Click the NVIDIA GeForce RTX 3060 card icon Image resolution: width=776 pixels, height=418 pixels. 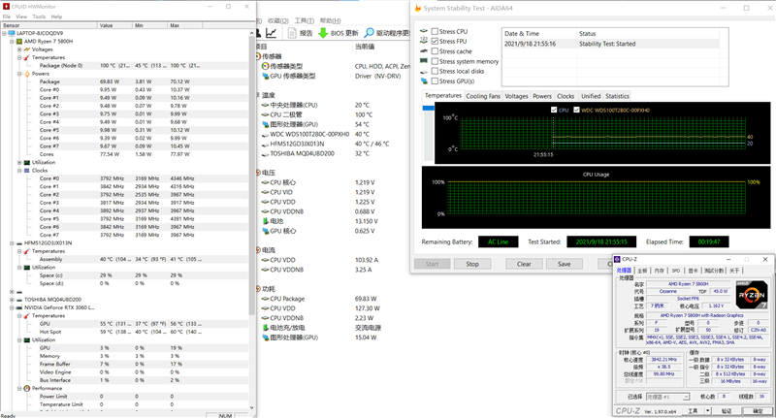pyautogui.click(x=19, y=307)
